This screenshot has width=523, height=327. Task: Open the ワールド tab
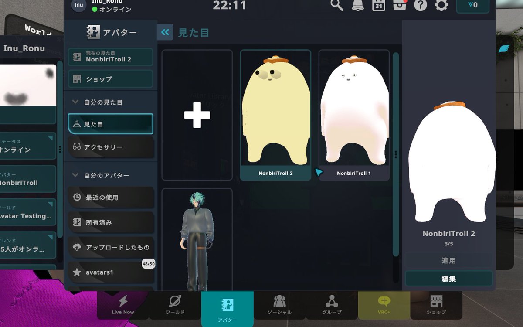(175, 305)
